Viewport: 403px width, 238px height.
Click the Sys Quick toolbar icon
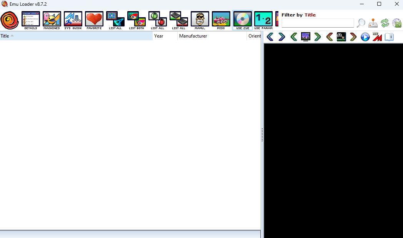click(73, 19)
